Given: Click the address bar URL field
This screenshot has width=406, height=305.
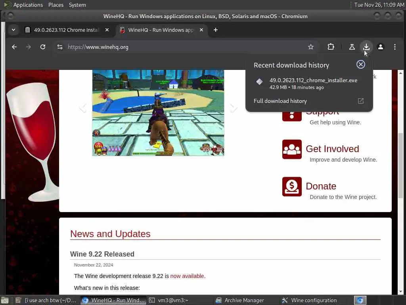Looking at the screenshot, I should pos(185,47).
